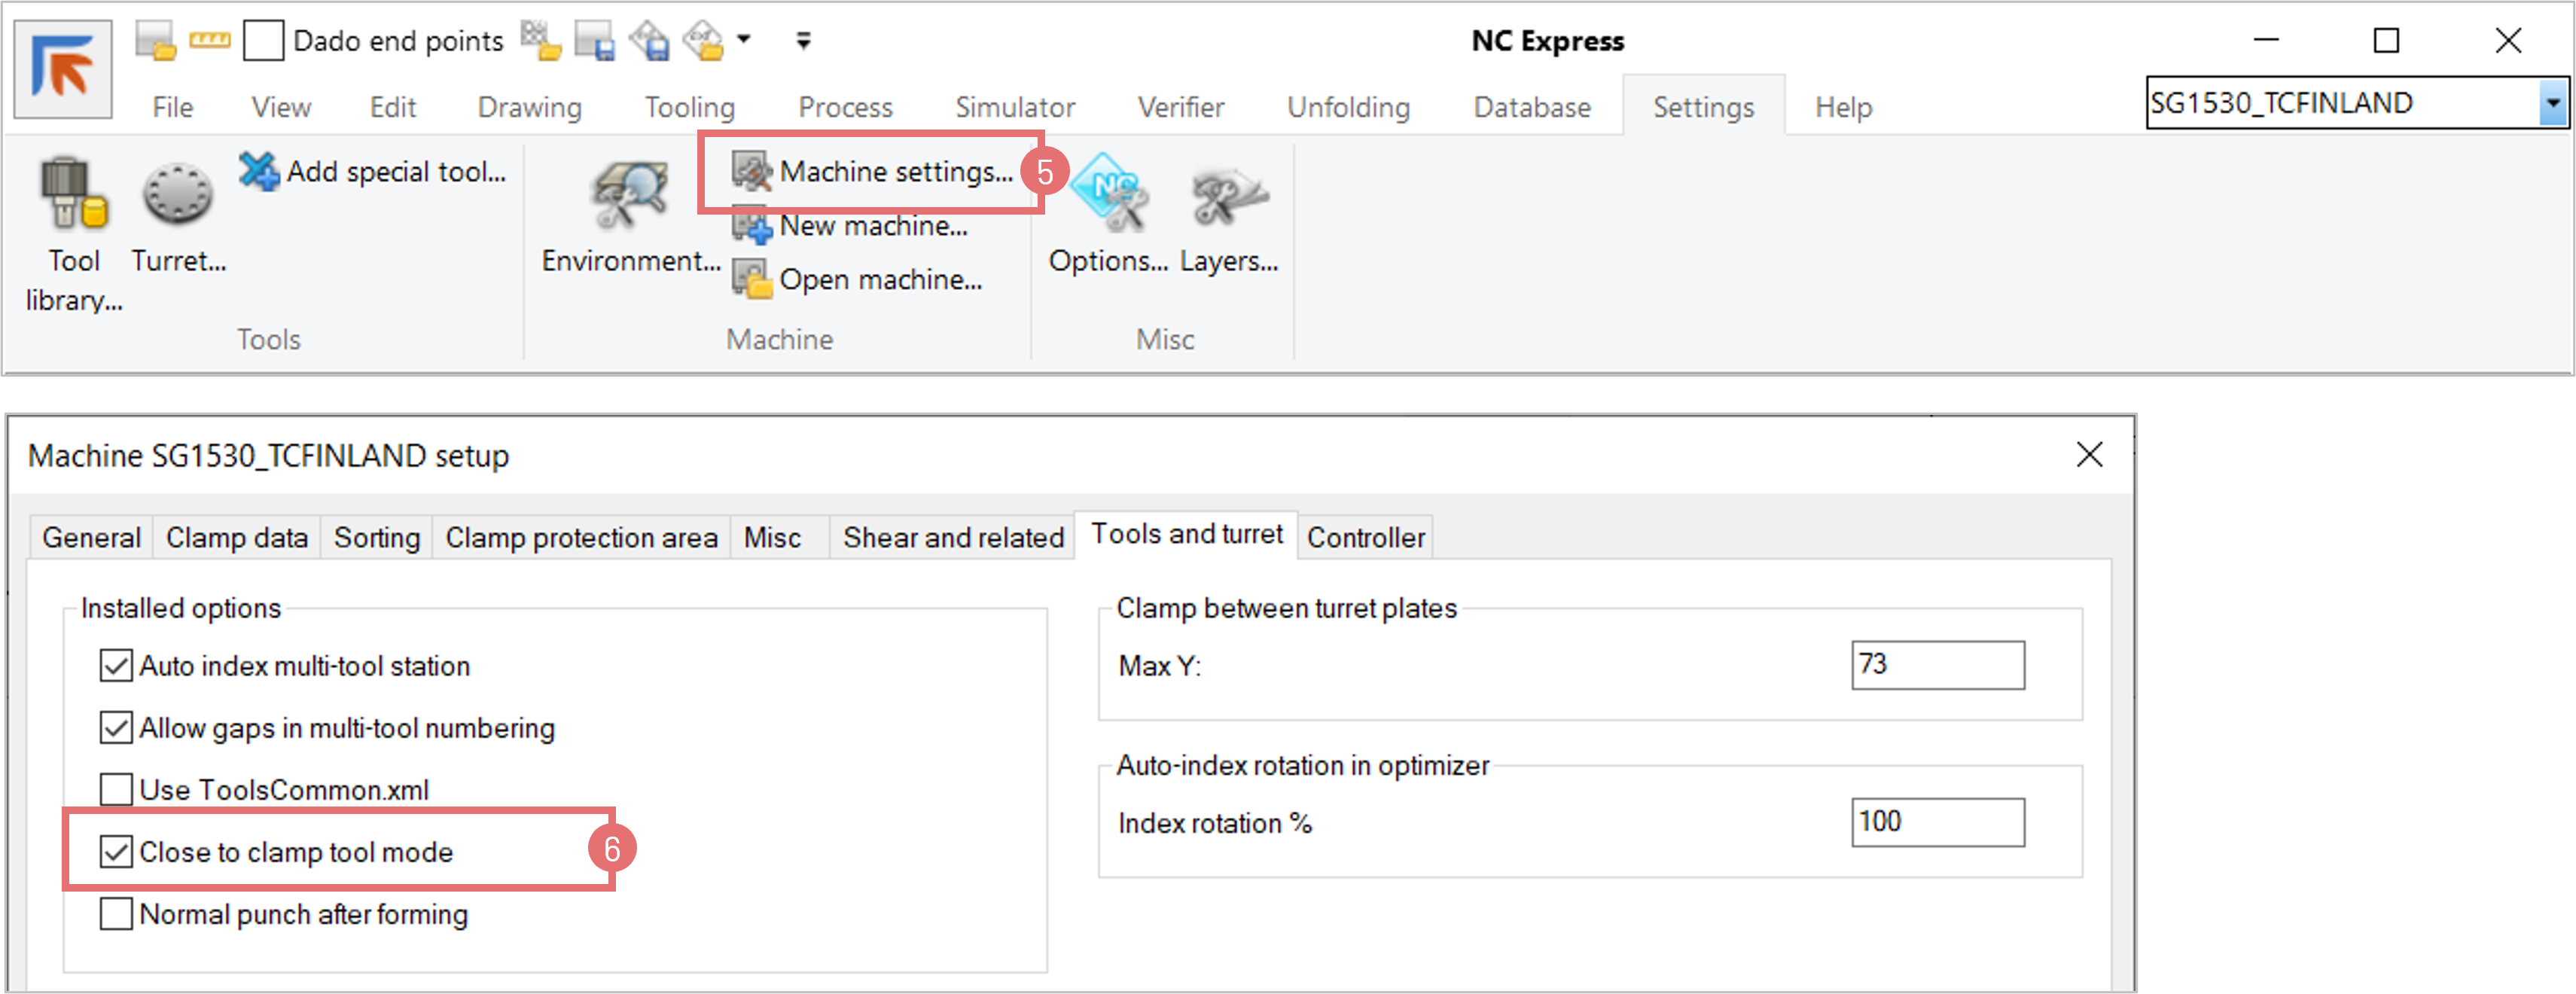Enable Normal punch after forming

pos(116,914)
